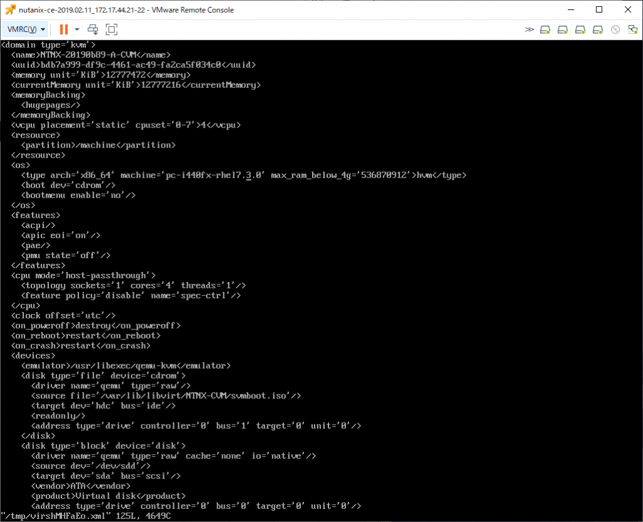Viewport: 643px width, 522px height.
Task: Click the /tmp/virshMHFaEo.xml status line
Action: tap(85, 516)
